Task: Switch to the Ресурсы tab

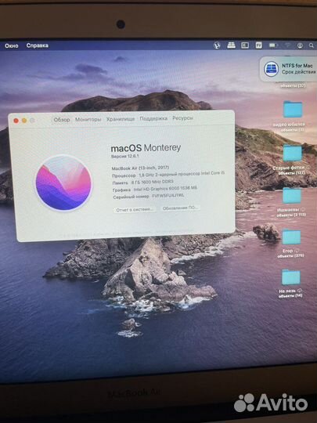Action: [x=182, y=117]
